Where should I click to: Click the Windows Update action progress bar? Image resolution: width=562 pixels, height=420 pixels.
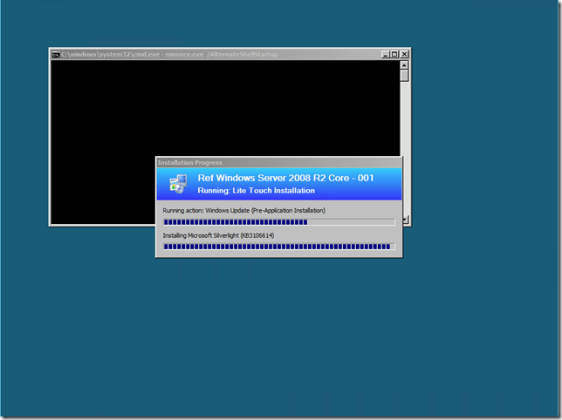point(236,222)
